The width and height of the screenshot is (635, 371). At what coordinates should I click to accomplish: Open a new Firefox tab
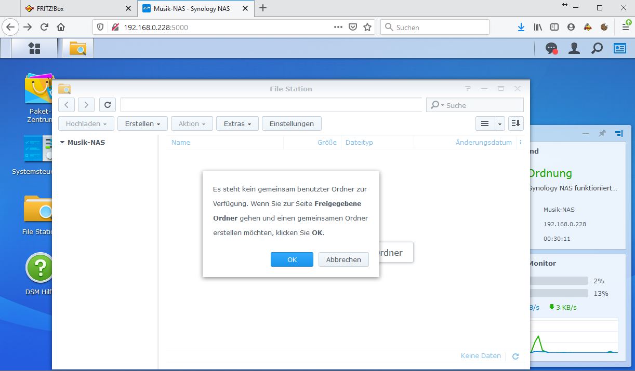[x=263, y=8]
